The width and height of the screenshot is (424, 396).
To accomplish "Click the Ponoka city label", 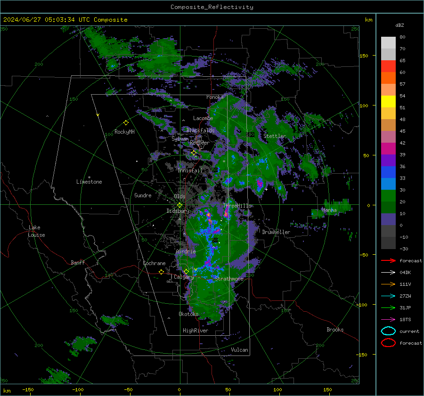I will (215, 97).
